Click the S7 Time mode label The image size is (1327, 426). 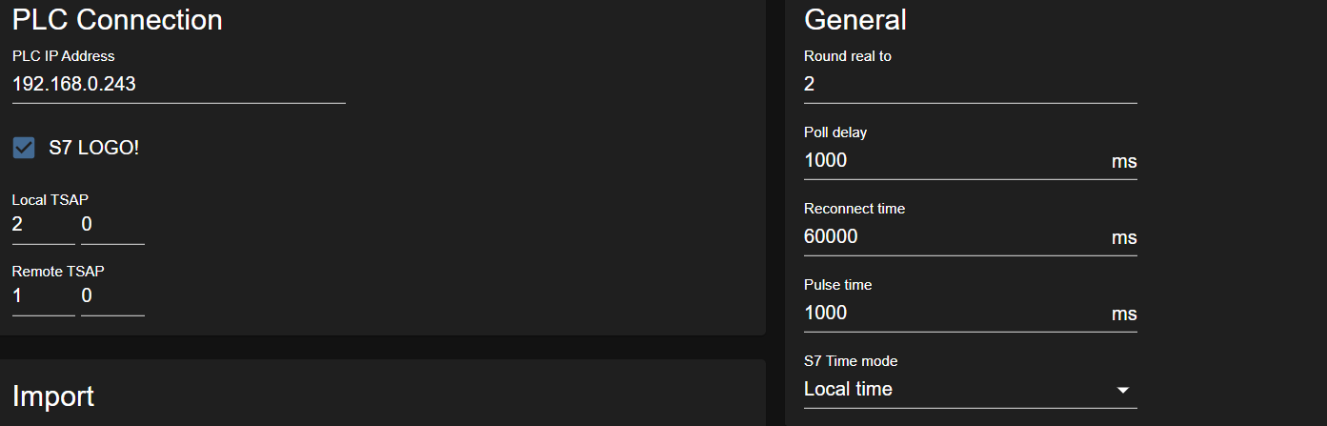coord(851,361)
